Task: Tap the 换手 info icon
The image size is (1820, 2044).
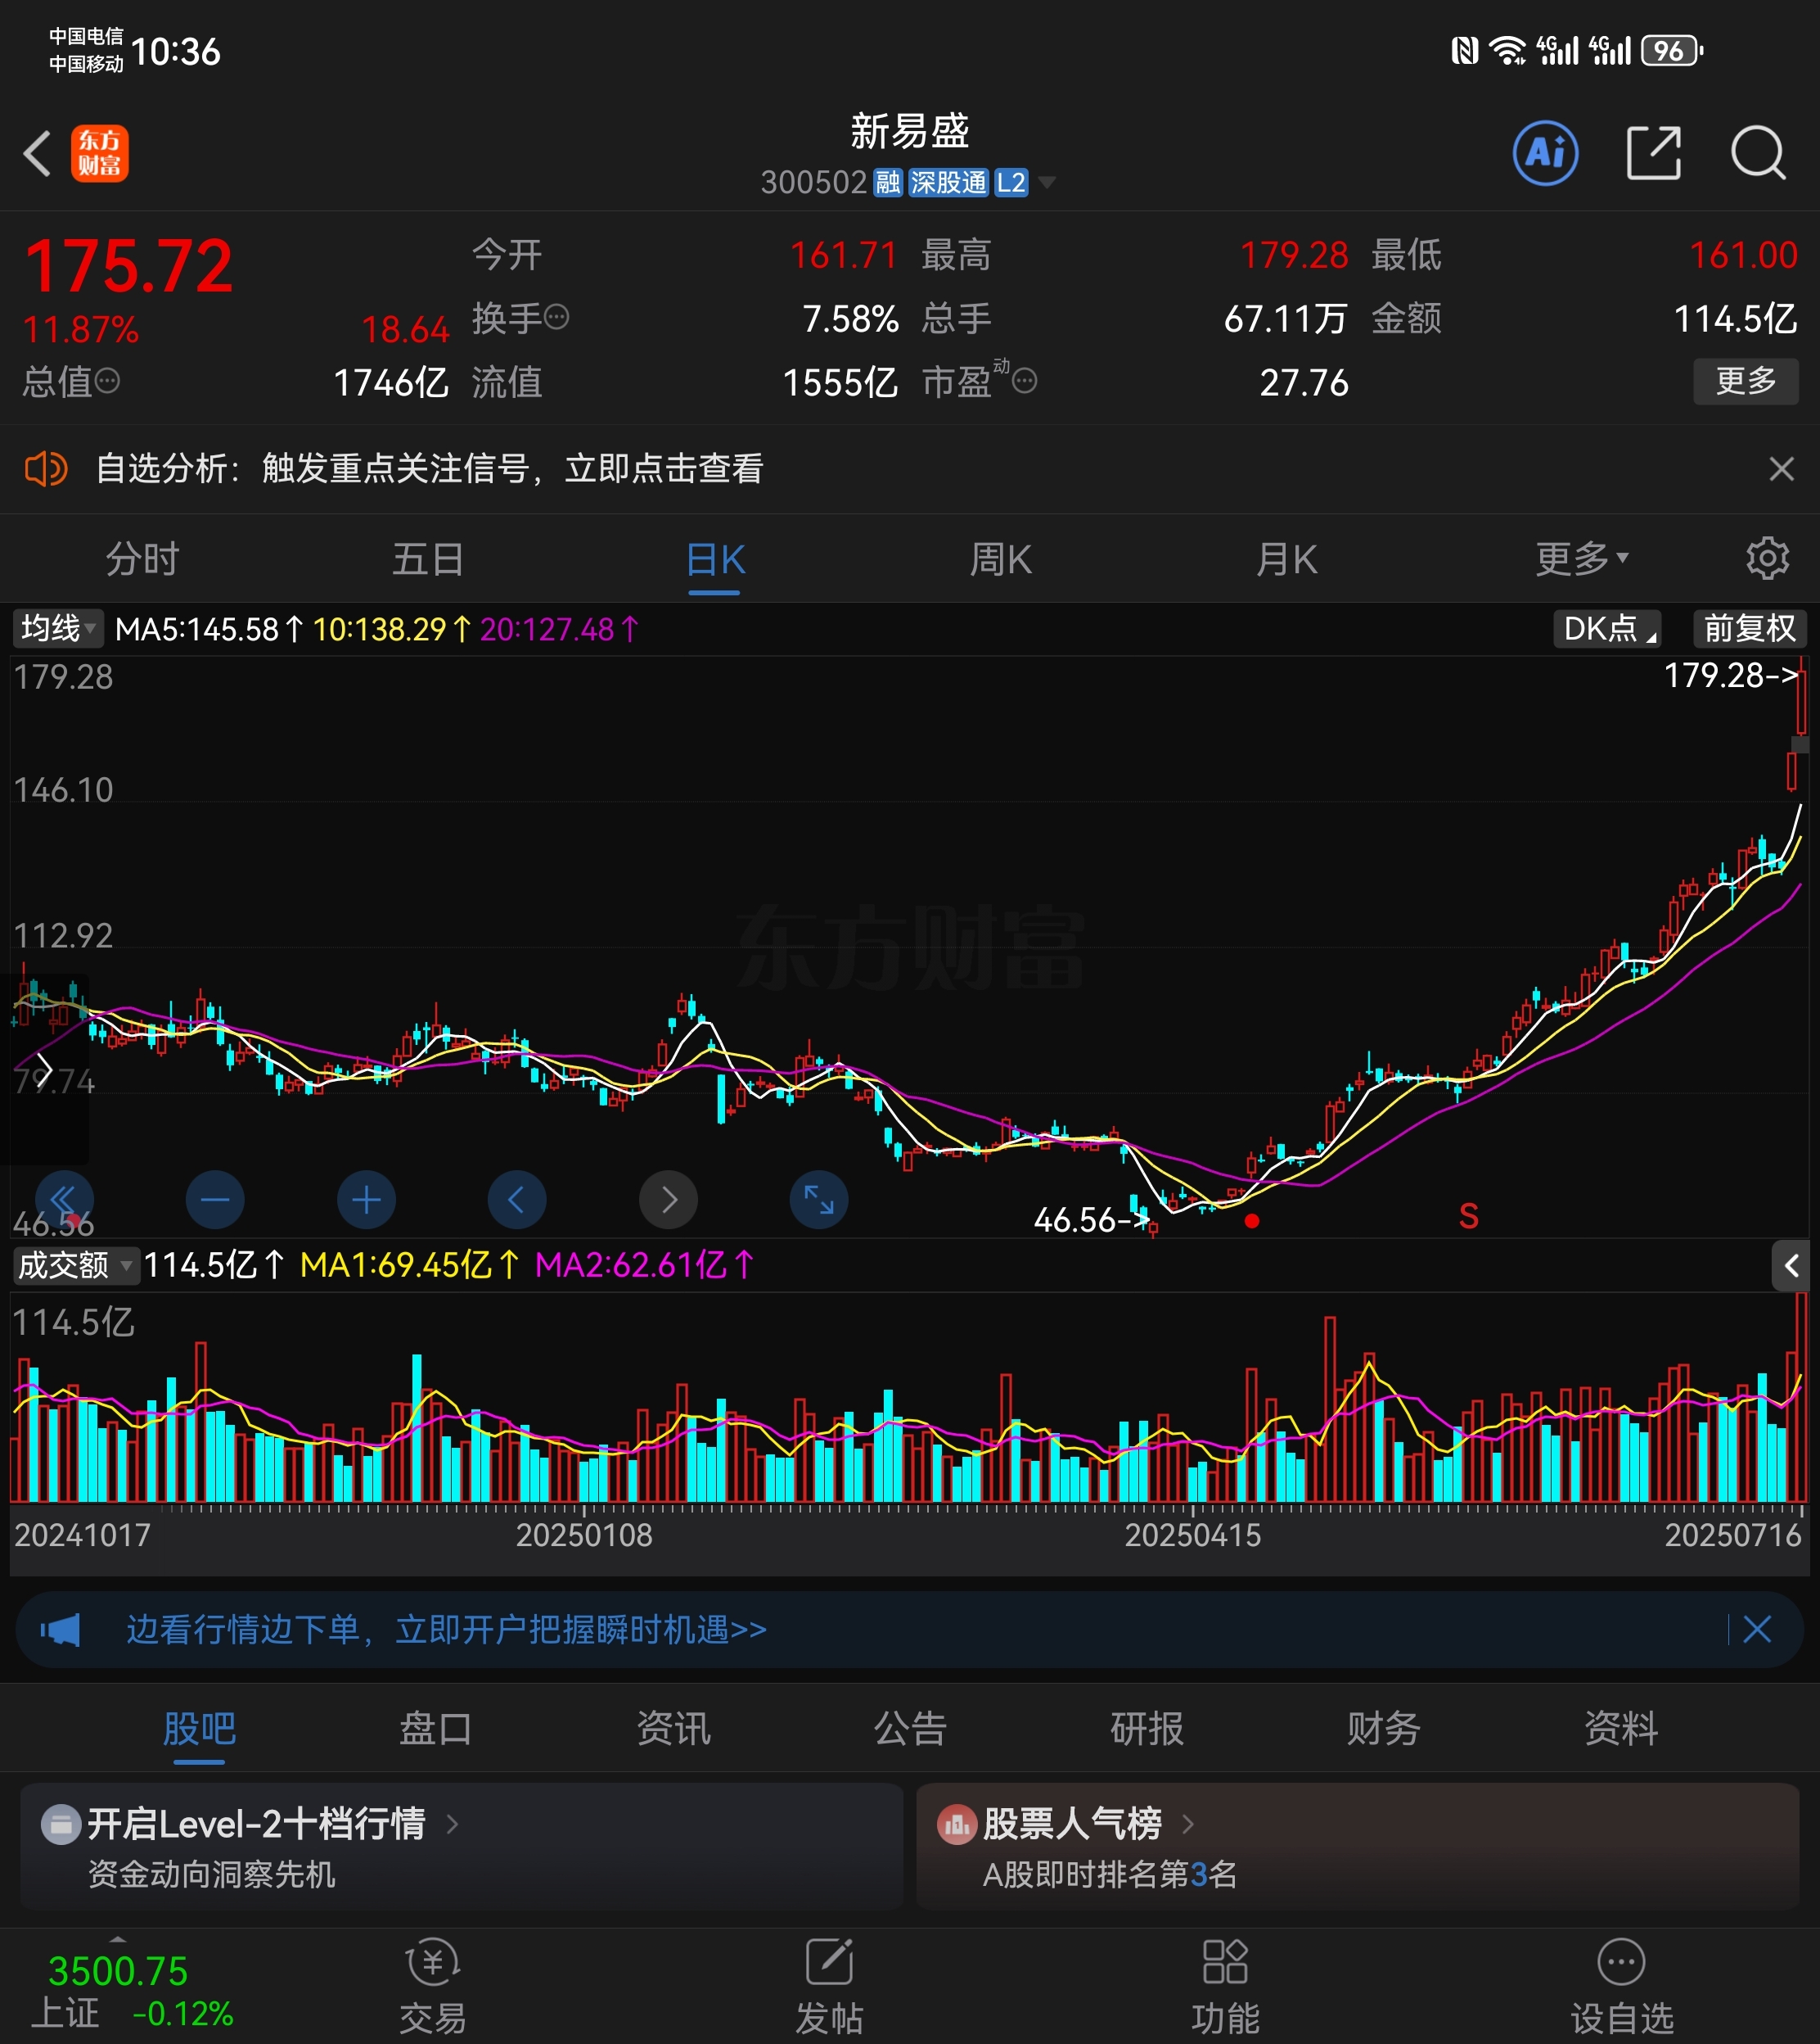Action: click(556, 317)
